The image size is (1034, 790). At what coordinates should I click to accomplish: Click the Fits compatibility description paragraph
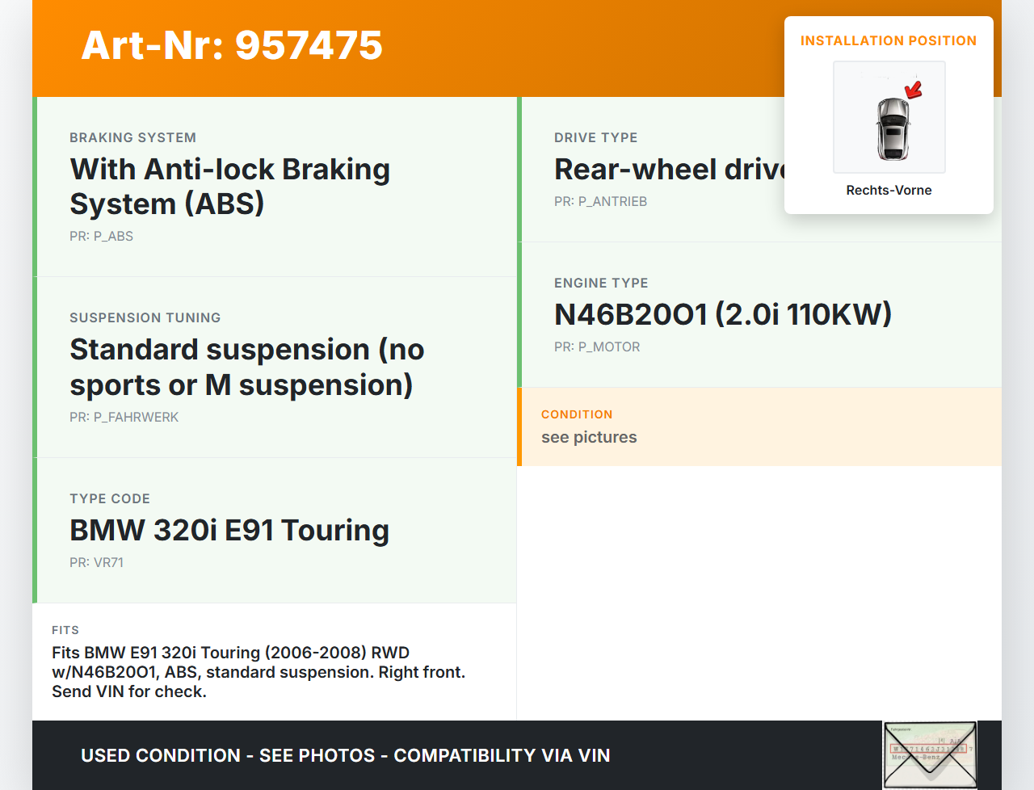tap(258, 672)
